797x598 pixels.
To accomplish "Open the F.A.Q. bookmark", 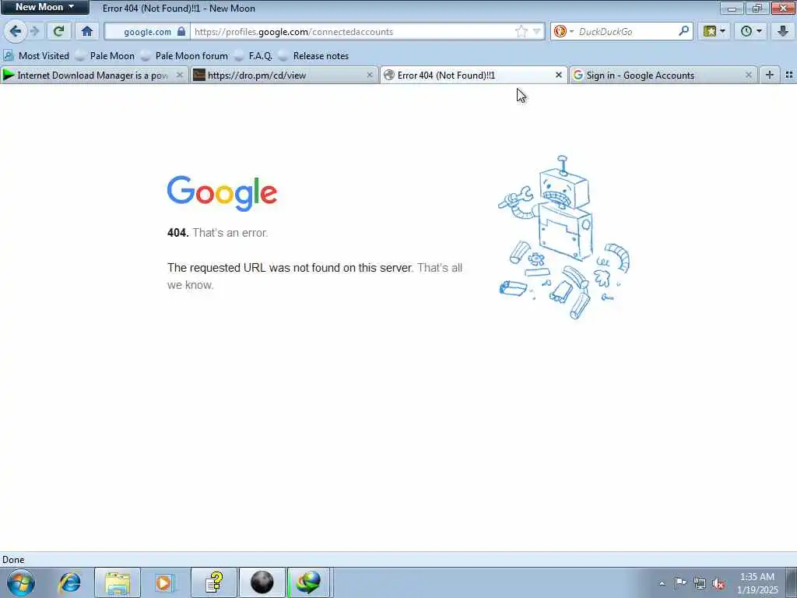I will [x=254, y=56].
